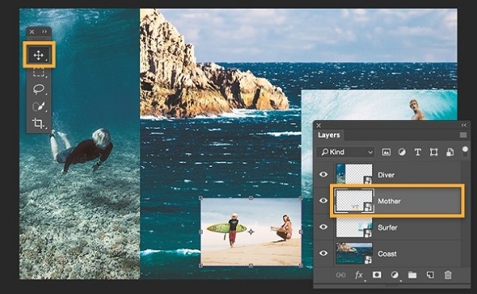477x294 pixels.
Task: Toggle visibility of Mother layer
Action: (324, 201)
